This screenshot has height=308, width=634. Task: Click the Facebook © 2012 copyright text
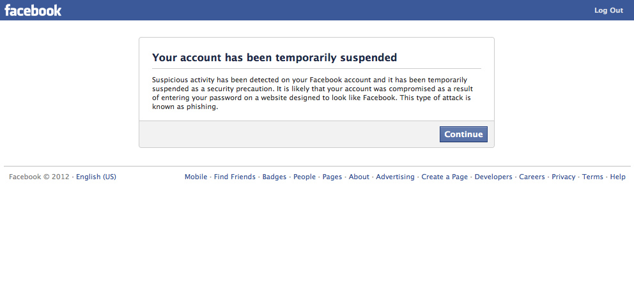pos(39,177)
